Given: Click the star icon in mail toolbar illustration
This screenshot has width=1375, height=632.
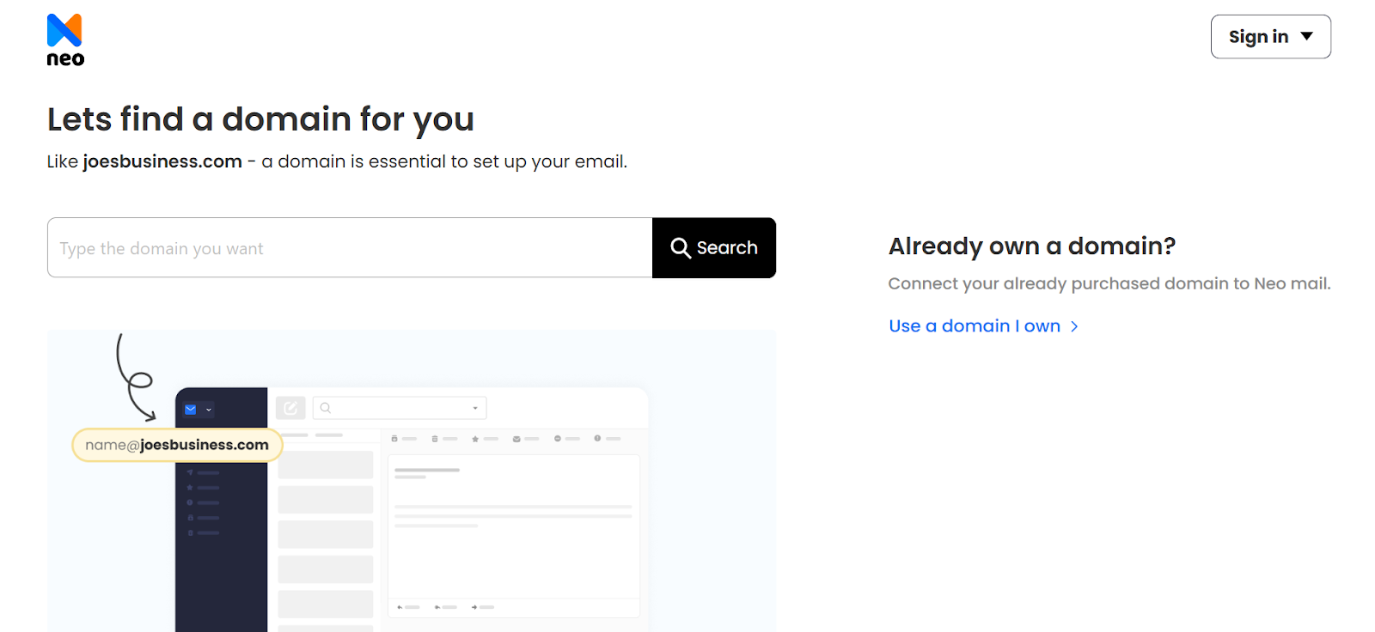Looking at the screenshot, I should coord(475,439).
